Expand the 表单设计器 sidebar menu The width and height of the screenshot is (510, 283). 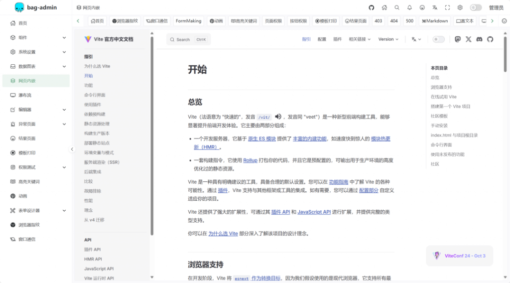coord(36,210)
